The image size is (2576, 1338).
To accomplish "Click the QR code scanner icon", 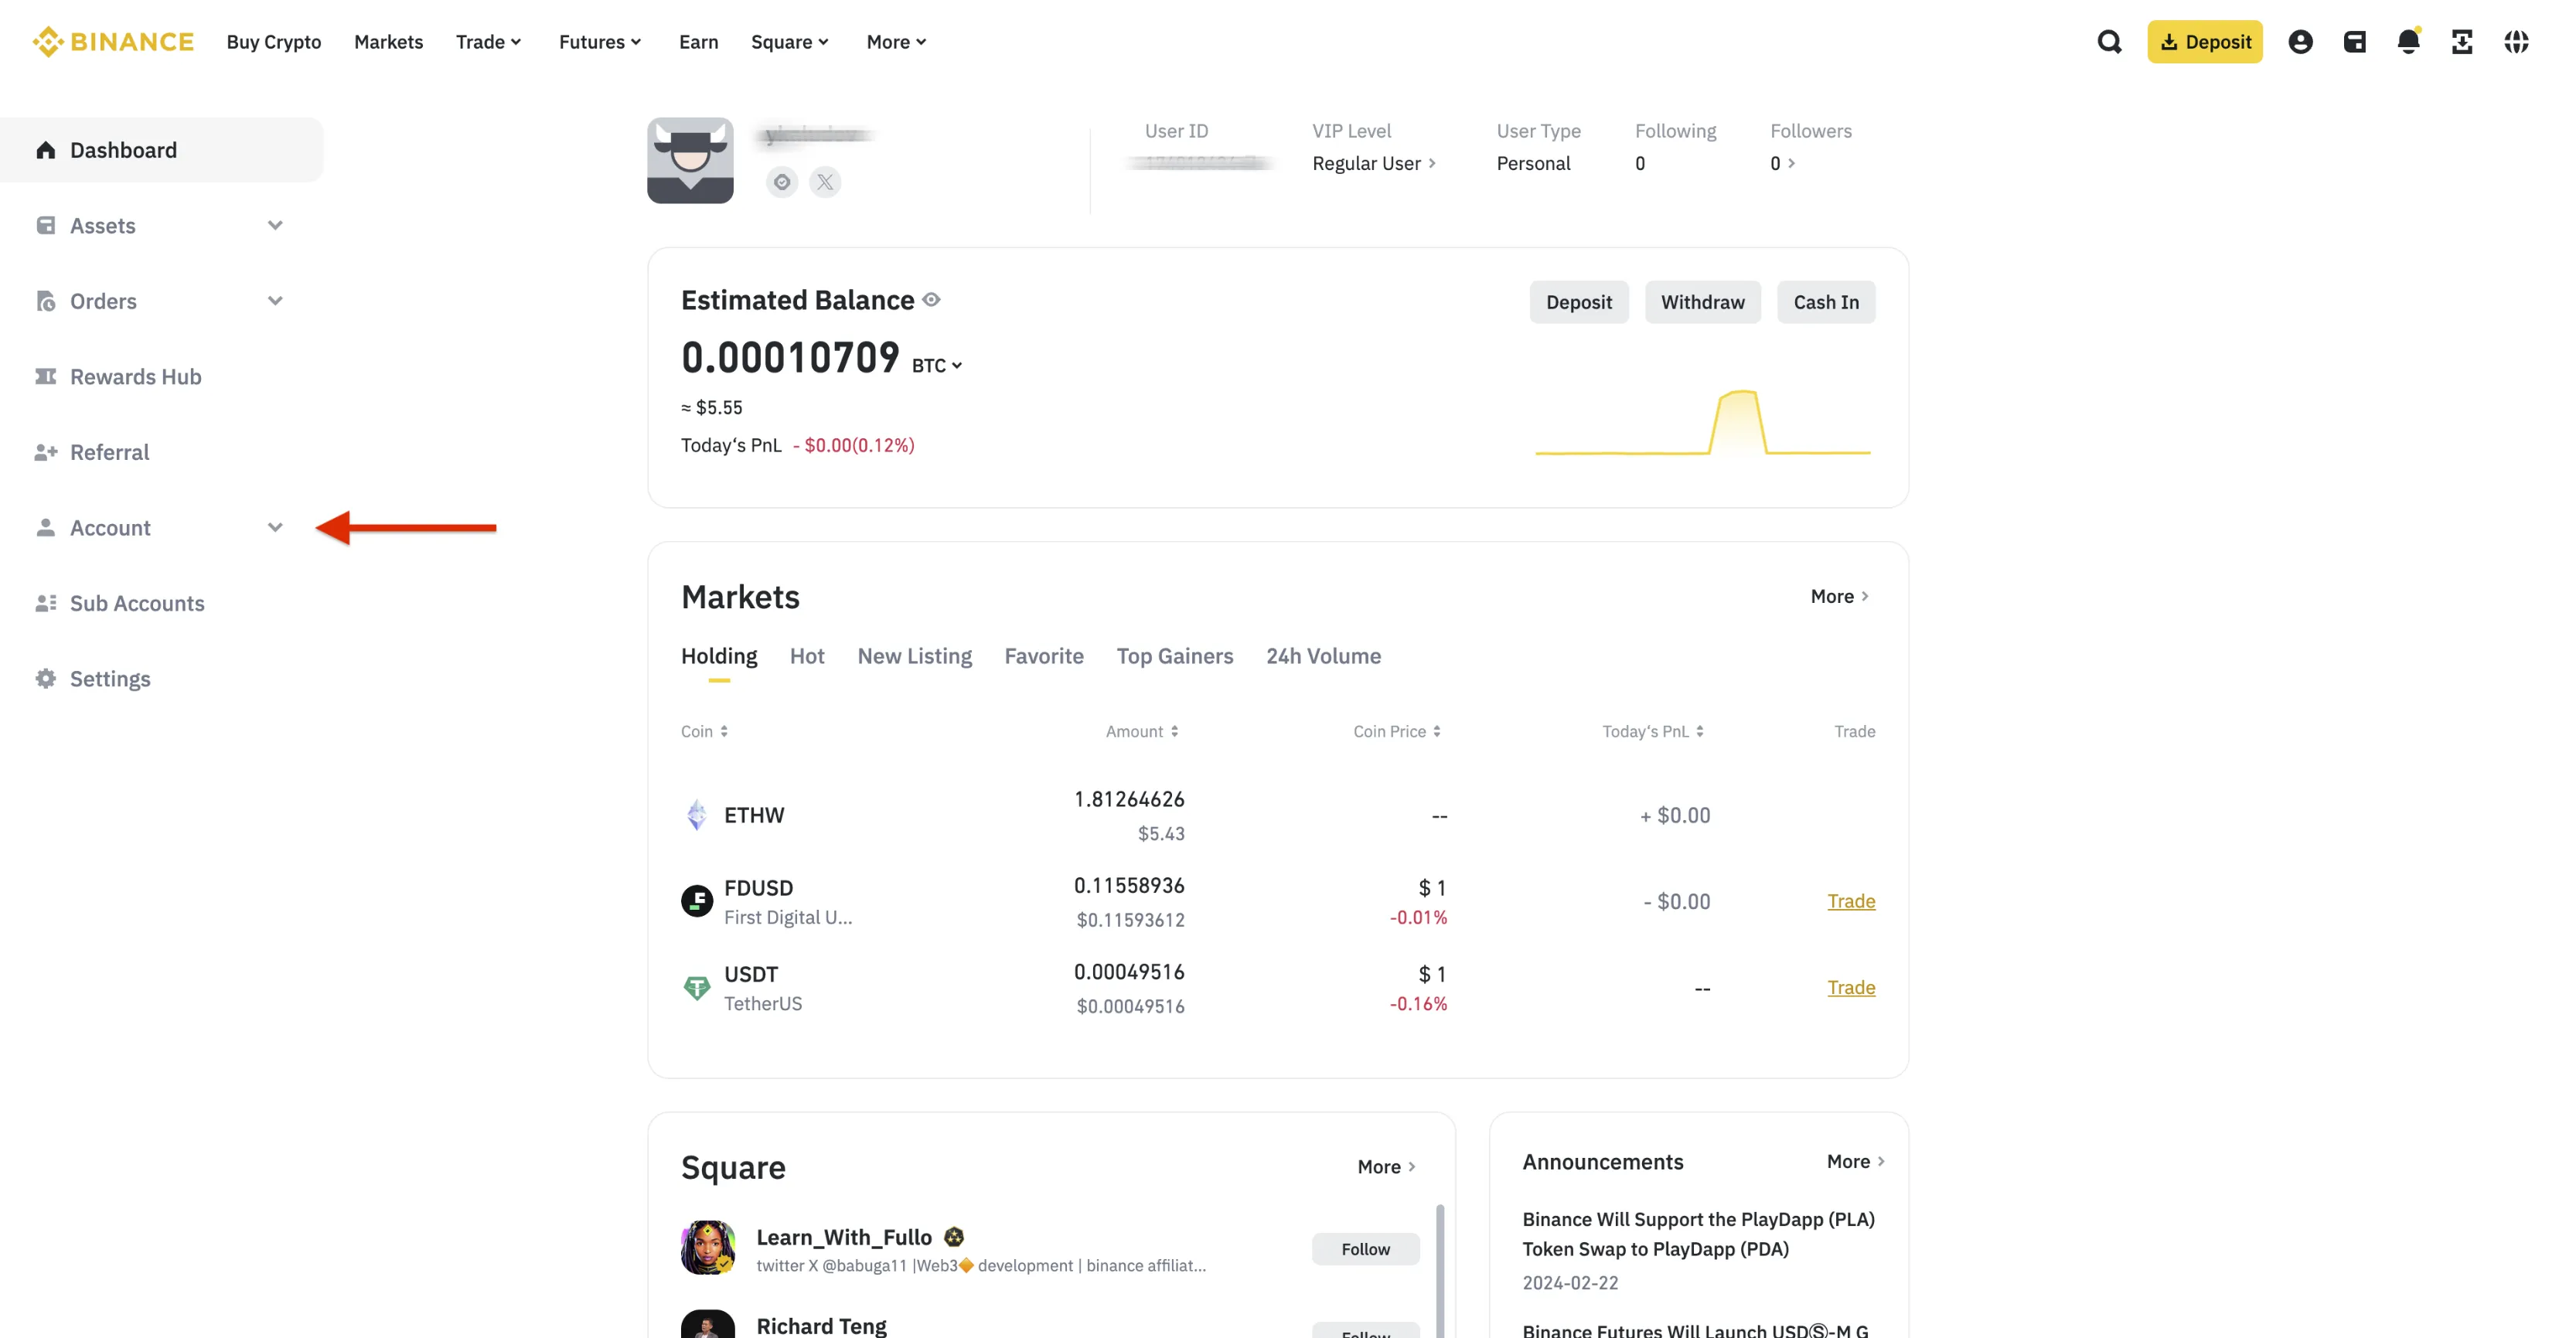I will click(x=2460, y=41).
